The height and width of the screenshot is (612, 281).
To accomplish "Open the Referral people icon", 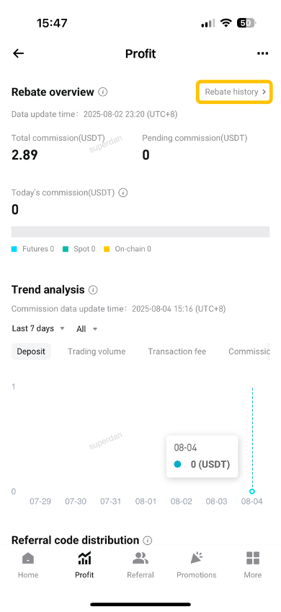I will [140, 558].
